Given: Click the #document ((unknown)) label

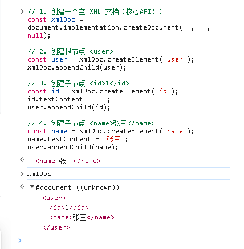Looking at the screenshot, I should (78, 187).
